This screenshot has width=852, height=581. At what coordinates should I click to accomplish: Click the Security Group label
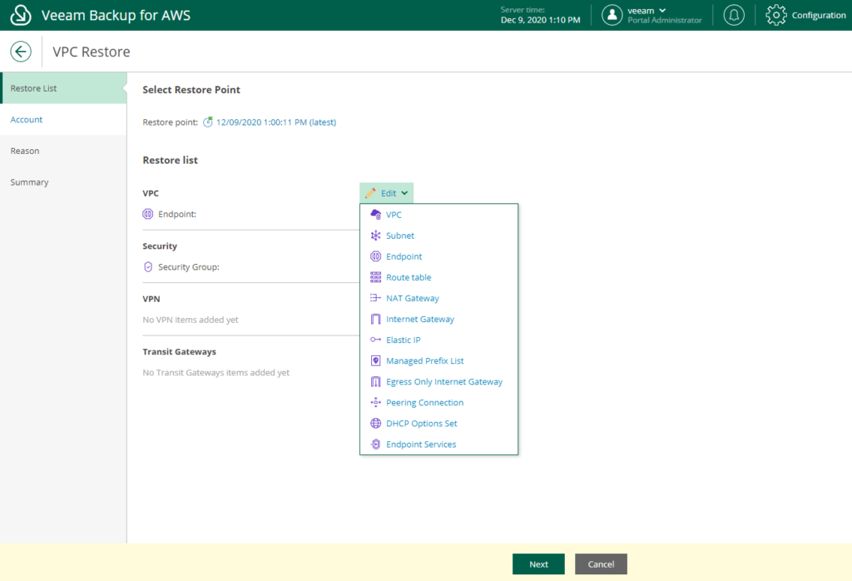pyautogui.click(x=189, y=267)
